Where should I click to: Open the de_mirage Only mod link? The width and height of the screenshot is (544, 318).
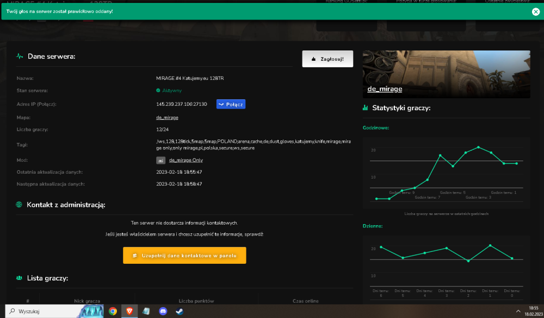coord(186,160)
